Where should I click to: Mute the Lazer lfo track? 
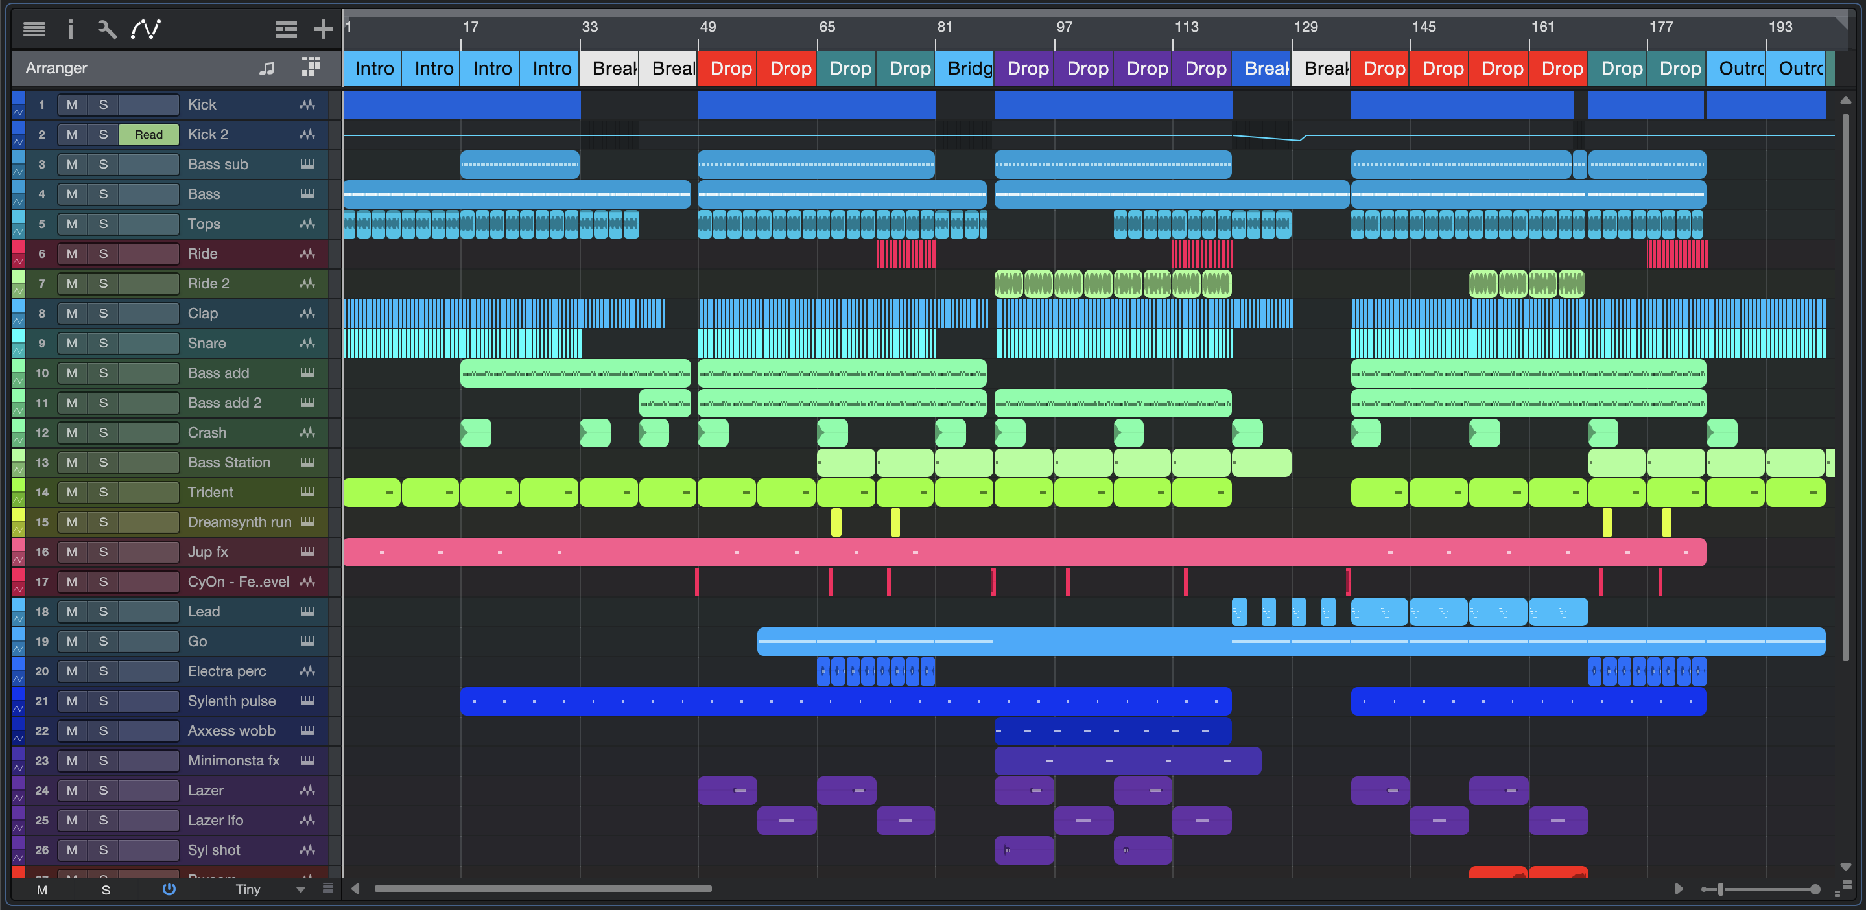(x=72, y=820)
